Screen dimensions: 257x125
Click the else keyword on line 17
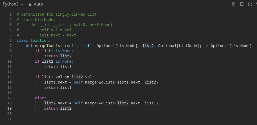point(39,98)
